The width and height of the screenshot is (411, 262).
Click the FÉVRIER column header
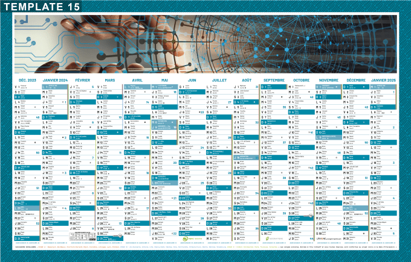83,80
